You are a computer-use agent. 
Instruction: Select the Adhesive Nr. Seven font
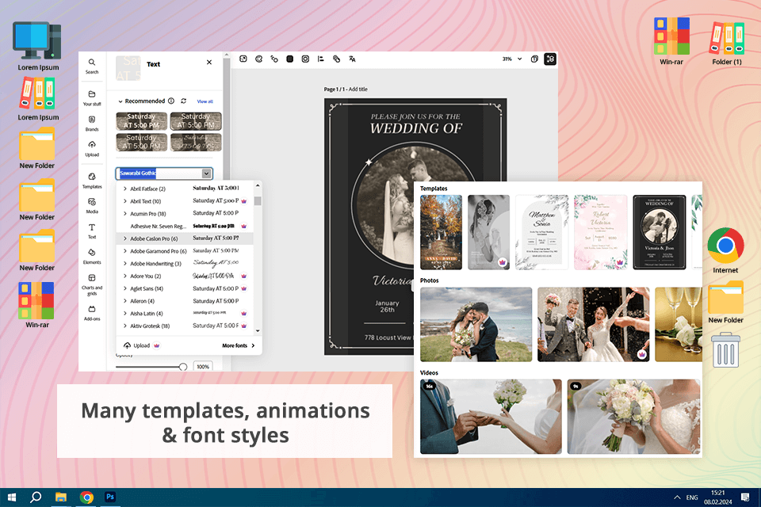click(185, 226)
